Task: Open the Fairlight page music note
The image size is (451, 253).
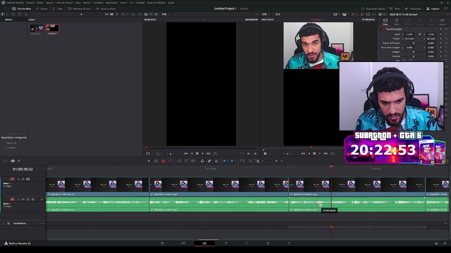Action: (268, 243)
